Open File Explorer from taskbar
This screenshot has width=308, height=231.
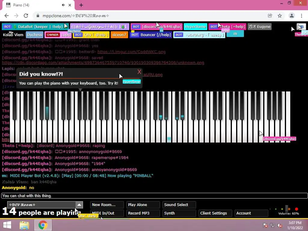(x=25, y=225)
